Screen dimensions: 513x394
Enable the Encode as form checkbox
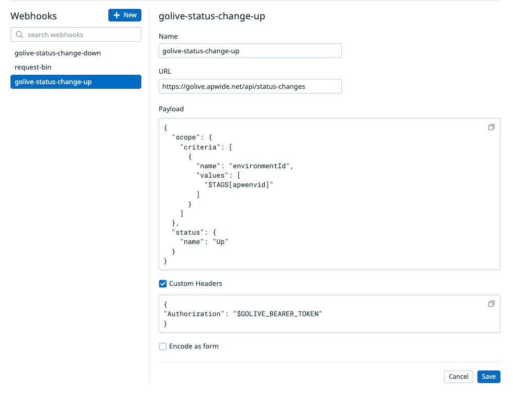[163, 346]
